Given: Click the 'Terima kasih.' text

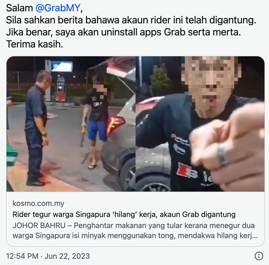Looking at the screenshot, I should point(34,44).
